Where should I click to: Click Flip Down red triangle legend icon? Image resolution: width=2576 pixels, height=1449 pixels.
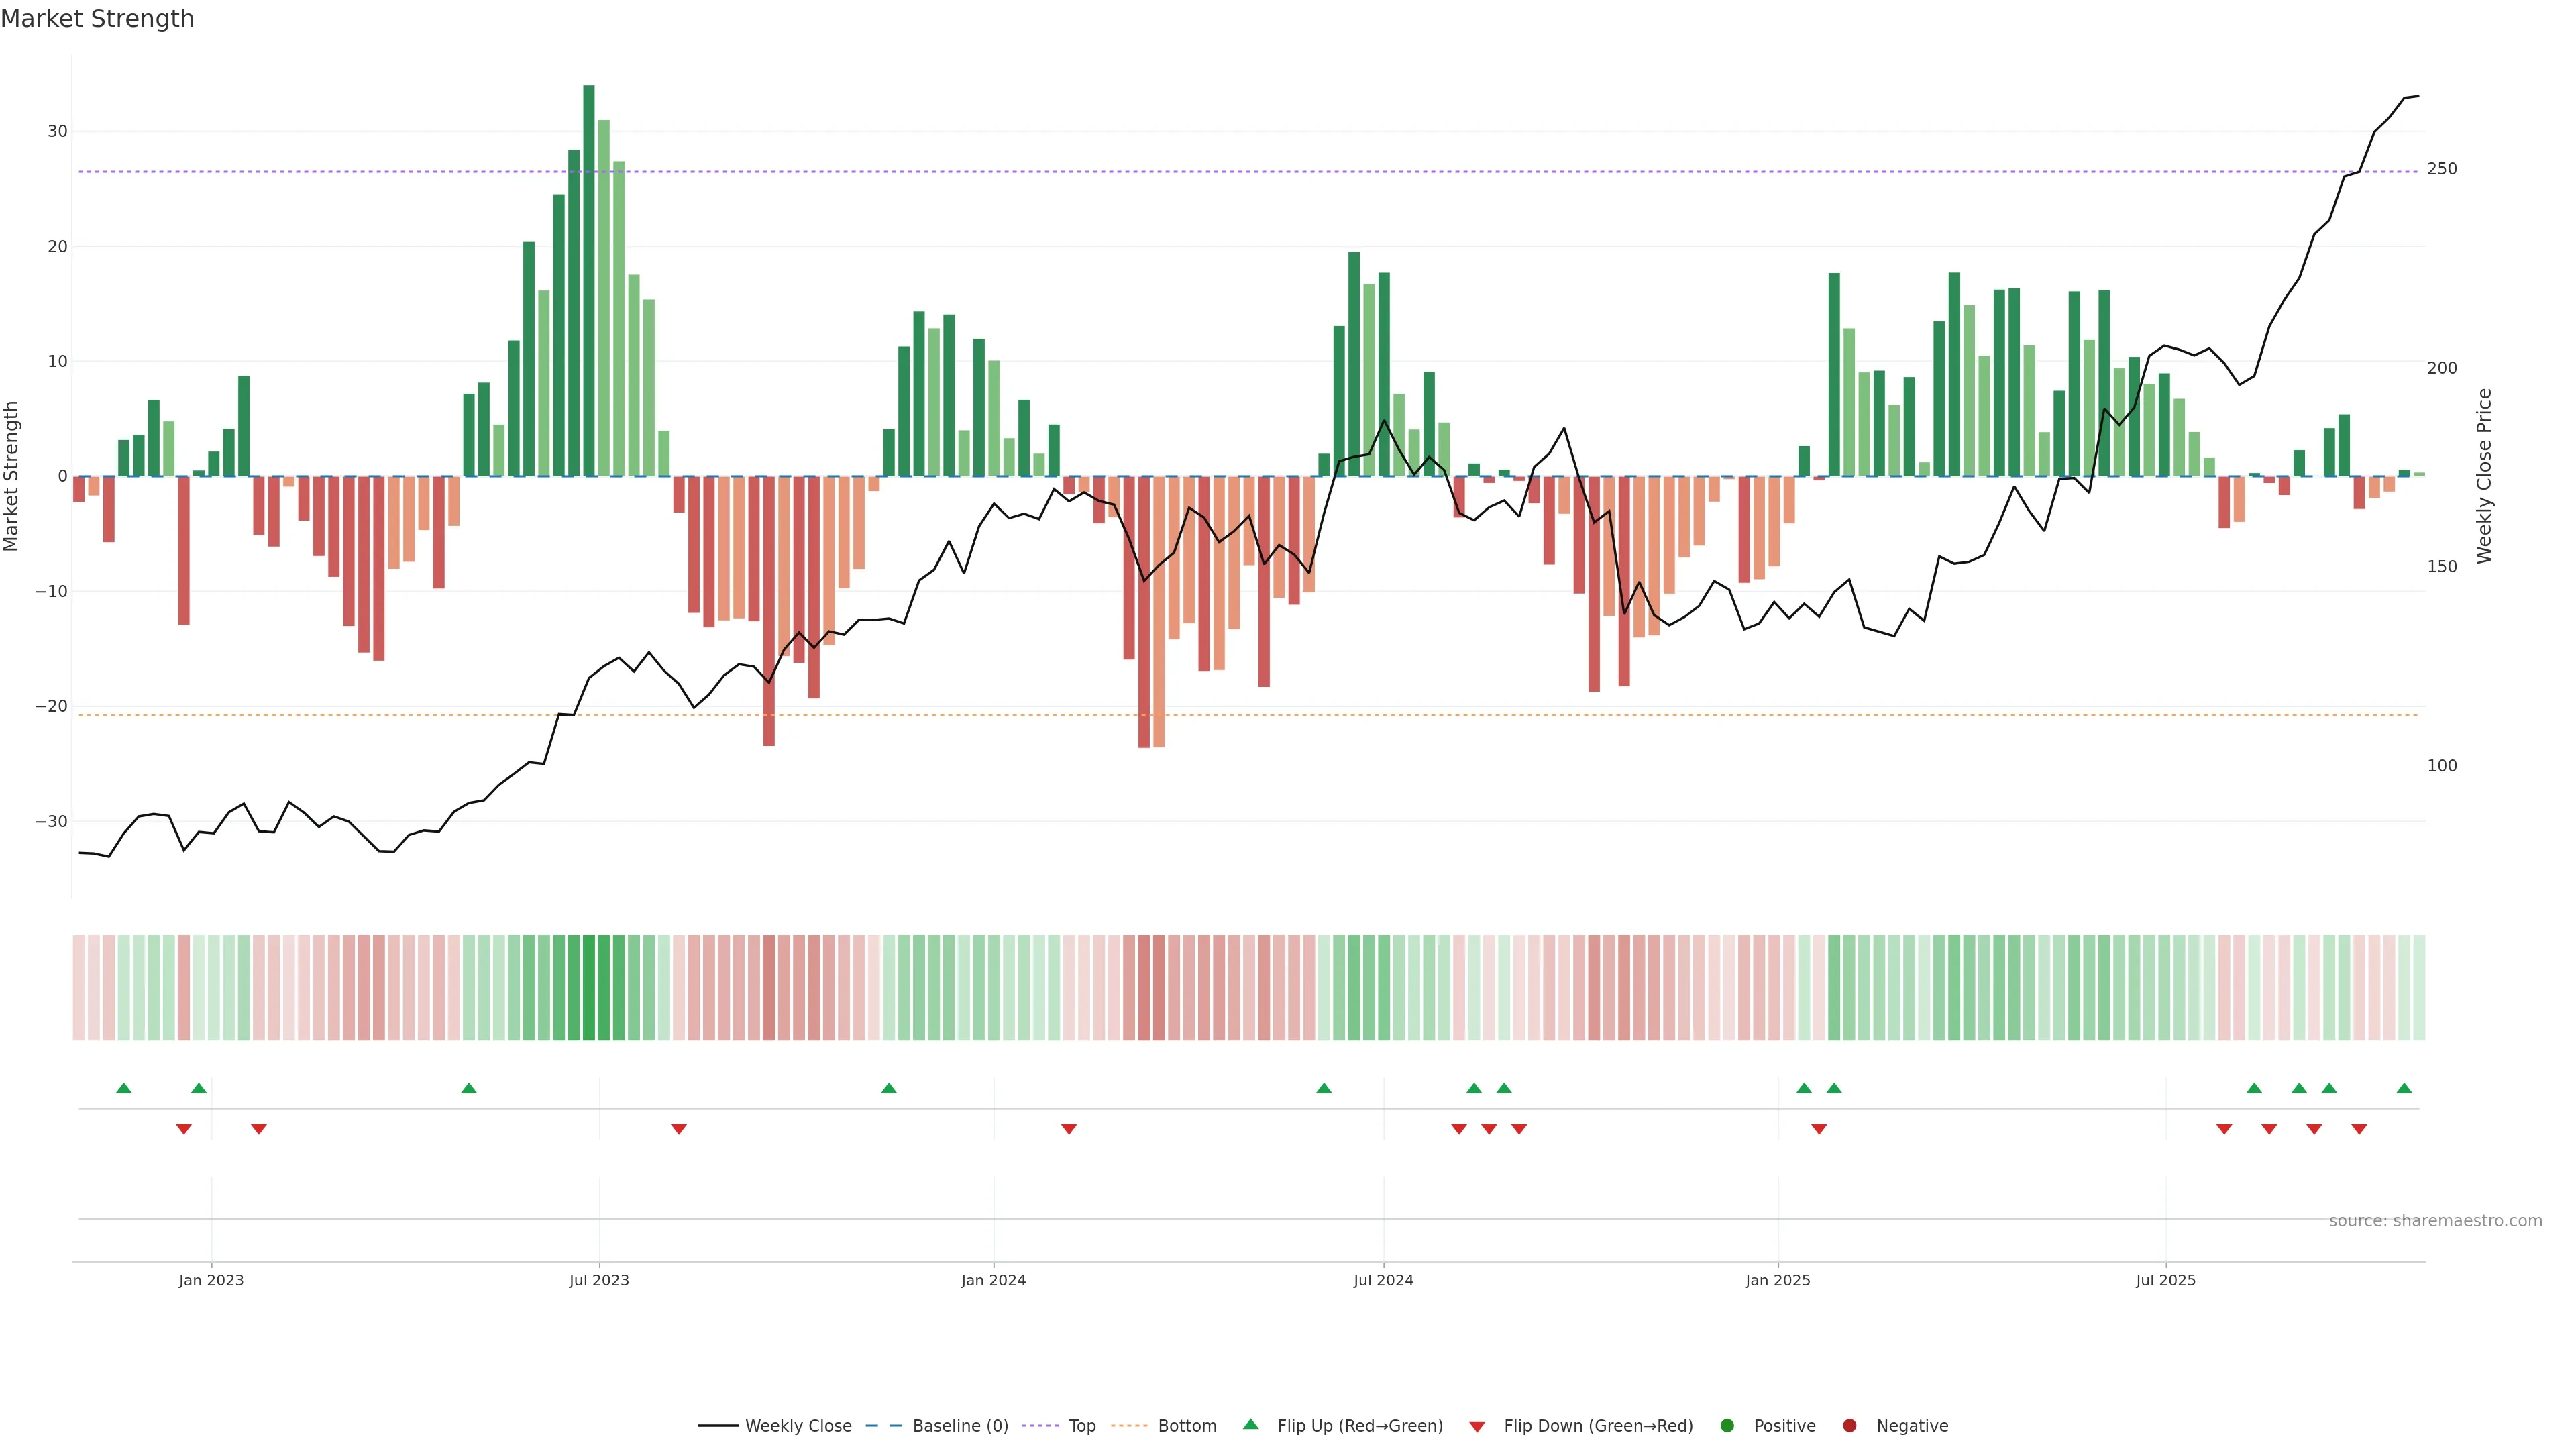(x=1477, y=1426)
